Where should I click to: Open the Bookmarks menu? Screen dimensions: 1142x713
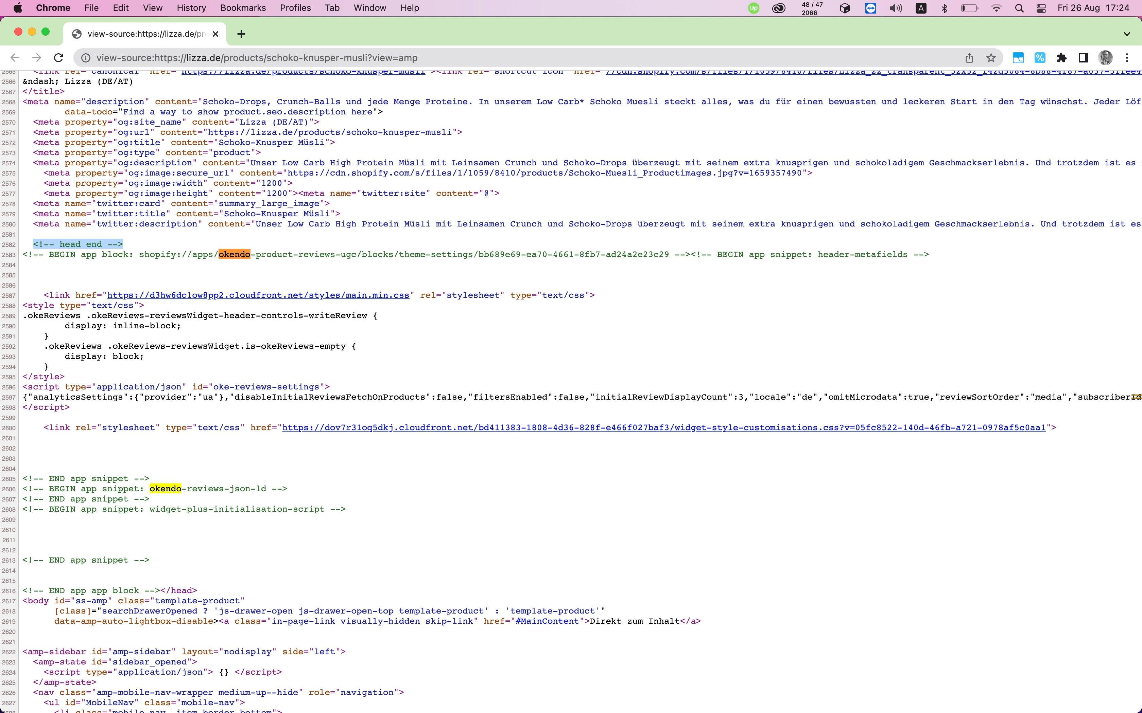243,8
